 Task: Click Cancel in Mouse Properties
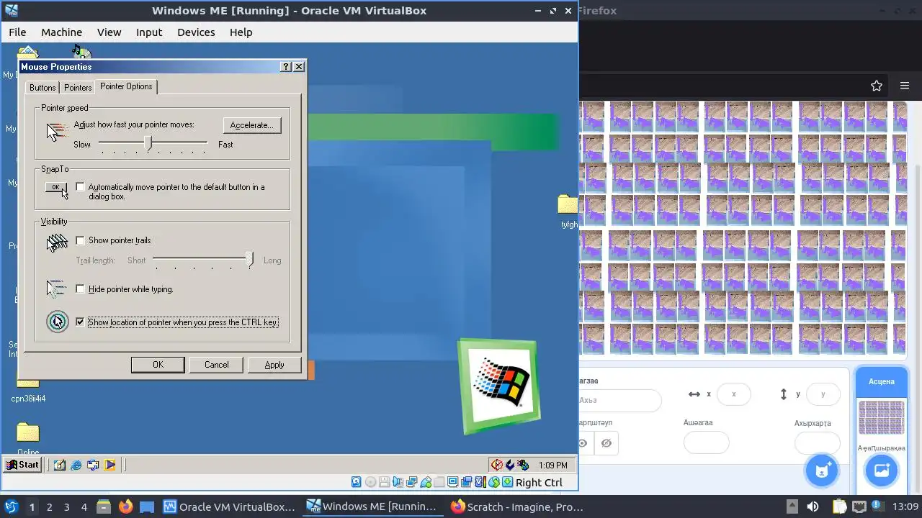tap(216, 365)
